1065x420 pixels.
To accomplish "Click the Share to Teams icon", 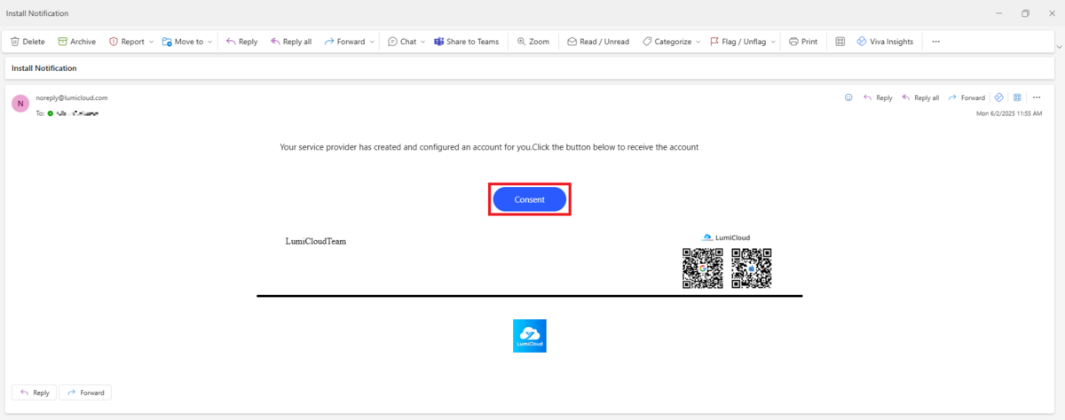I will click(438, 42).
